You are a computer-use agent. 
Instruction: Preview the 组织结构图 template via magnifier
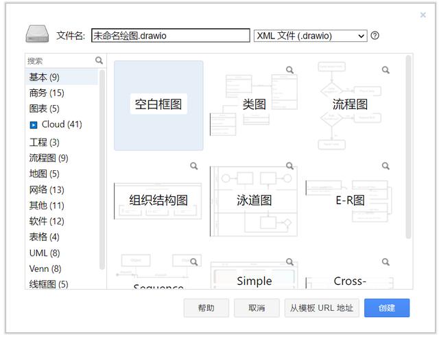pyautogui.click(x=194, y=166)
